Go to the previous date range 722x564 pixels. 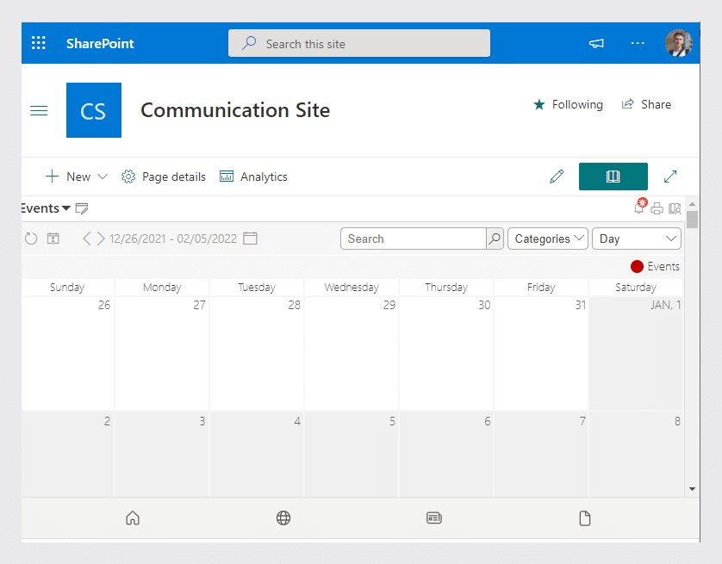click(86, 239)
